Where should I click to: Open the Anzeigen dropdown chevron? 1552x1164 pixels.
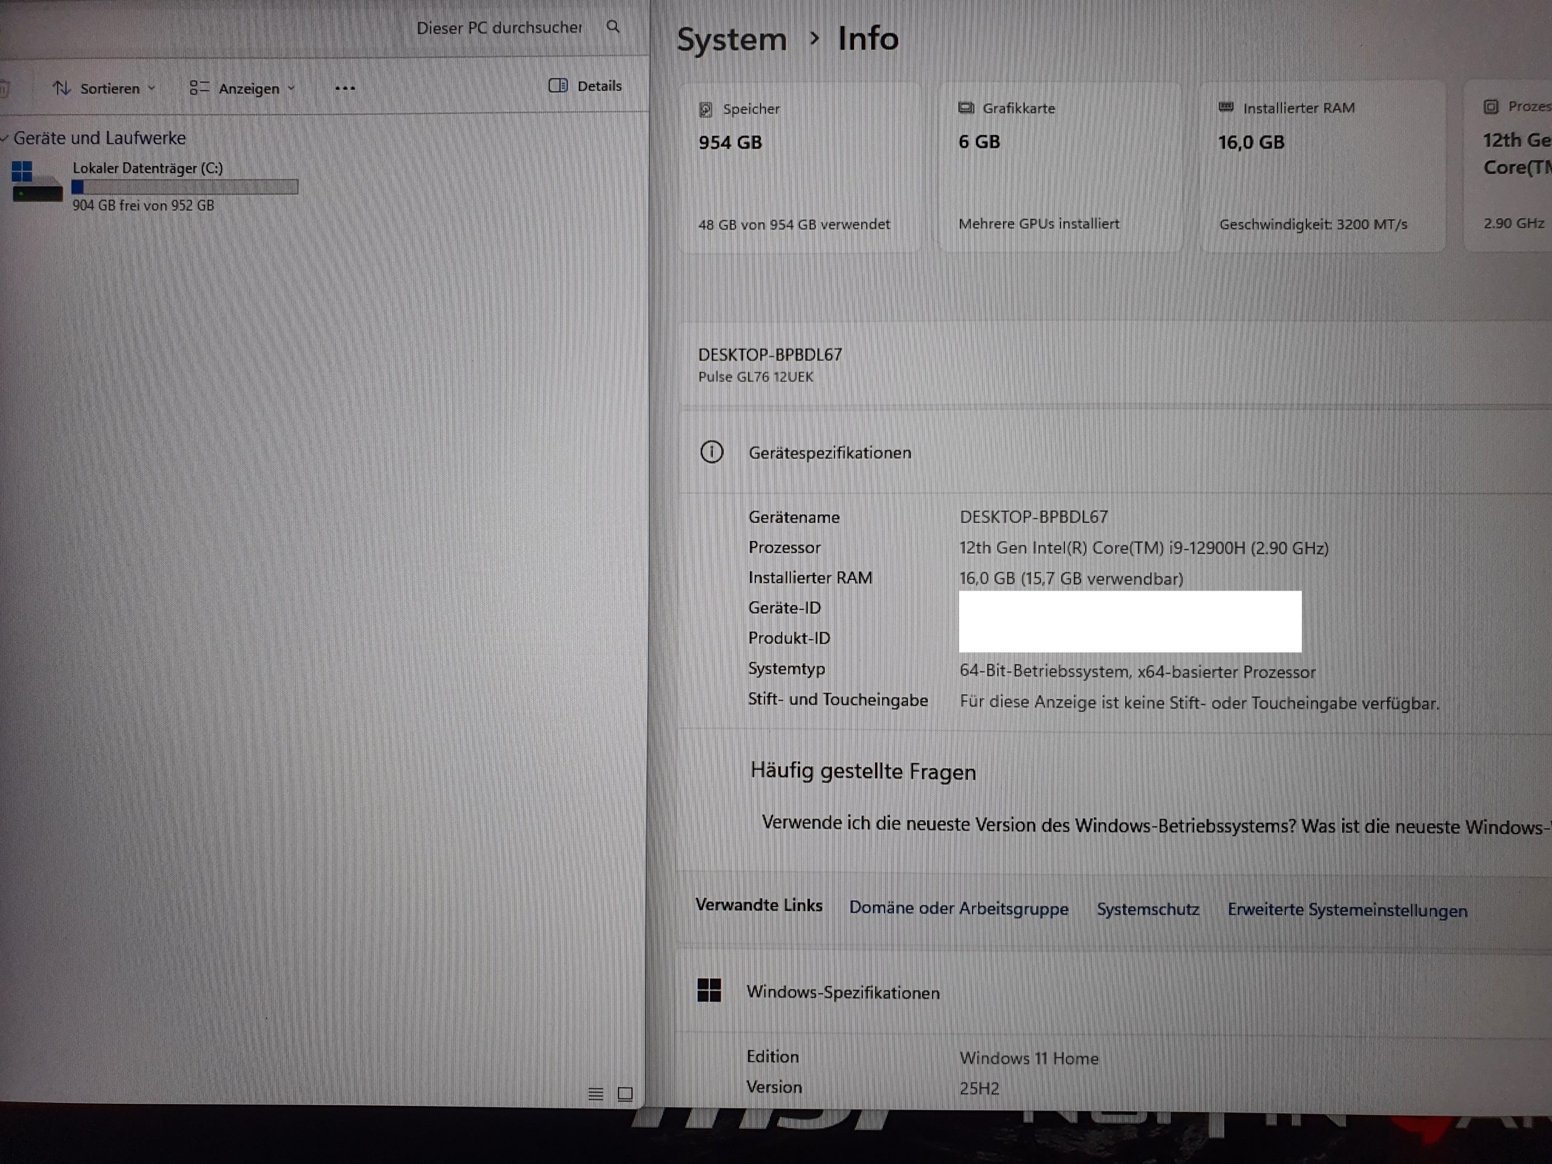[291, 89]
